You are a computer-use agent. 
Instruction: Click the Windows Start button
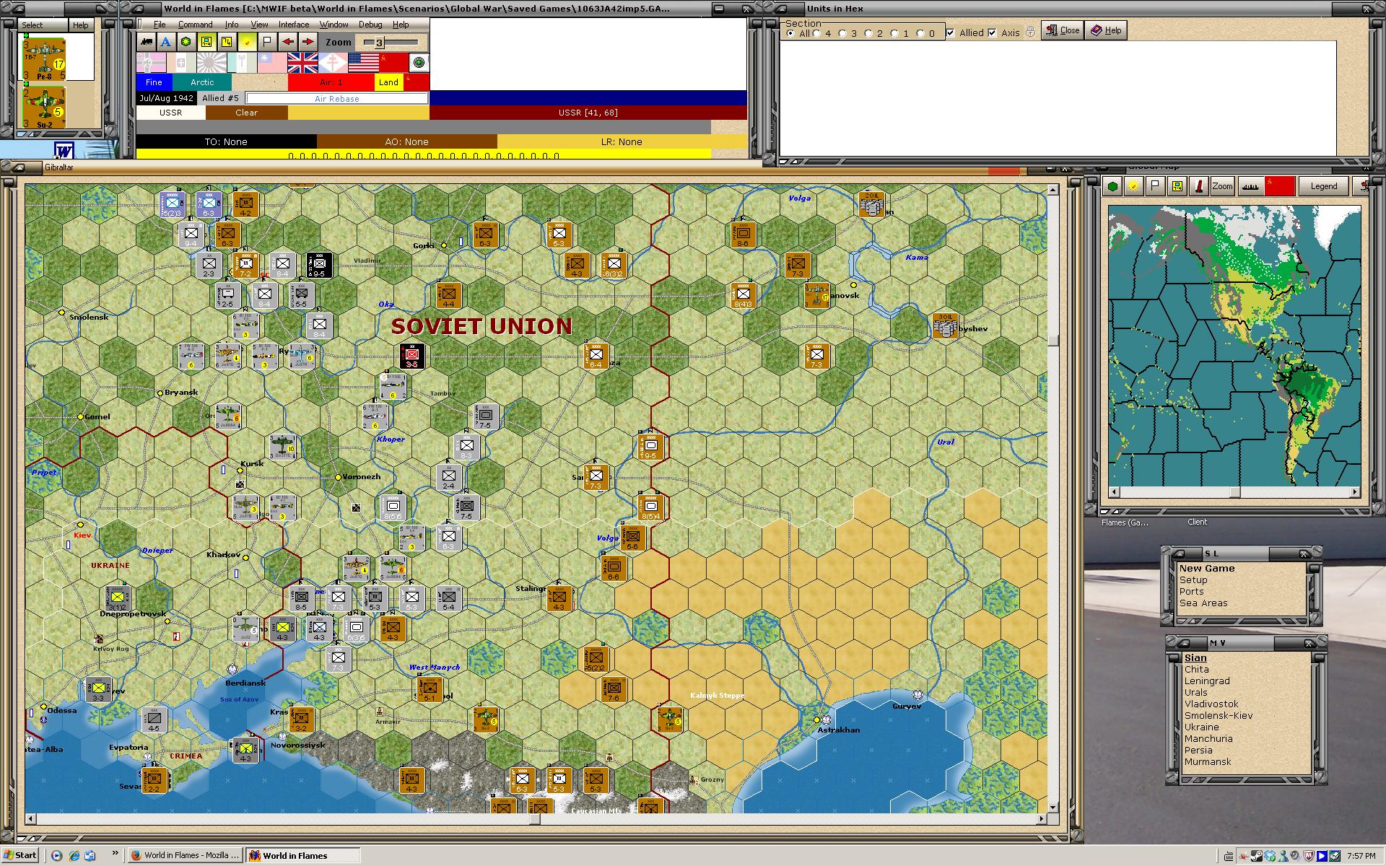point(20,855)
